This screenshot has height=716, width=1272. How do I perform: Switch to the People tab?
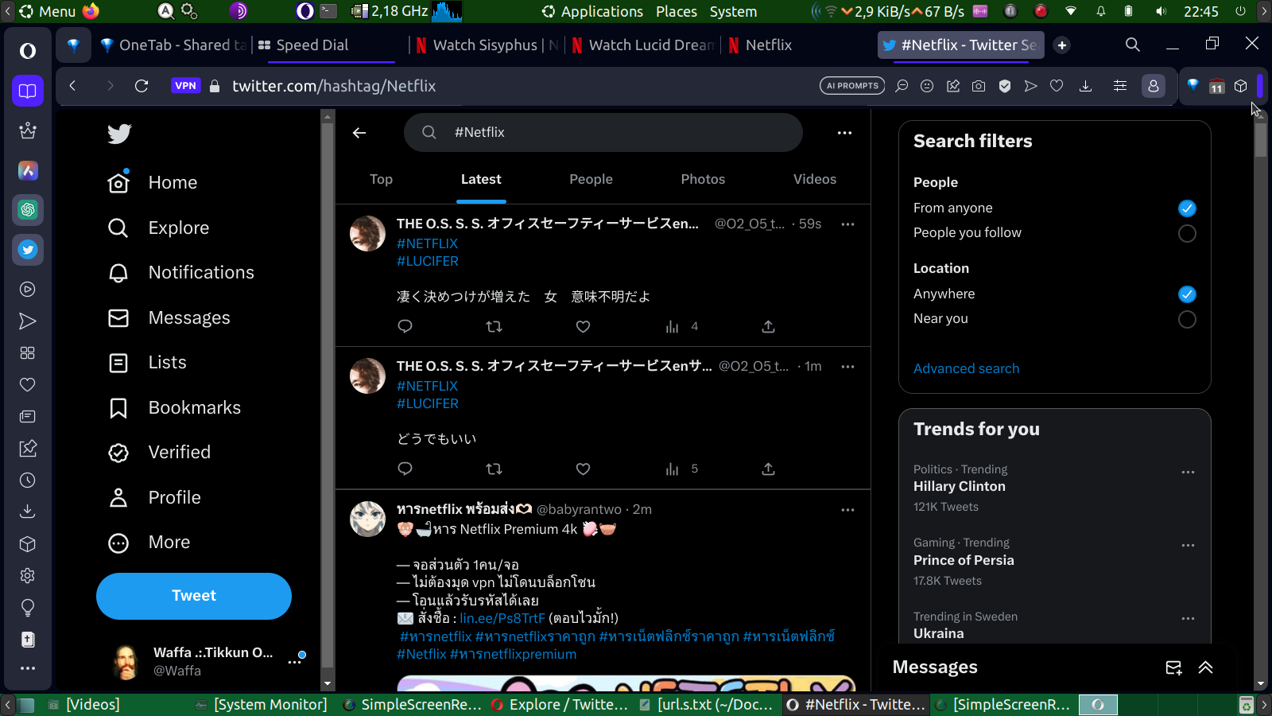[x=591, y=180]
